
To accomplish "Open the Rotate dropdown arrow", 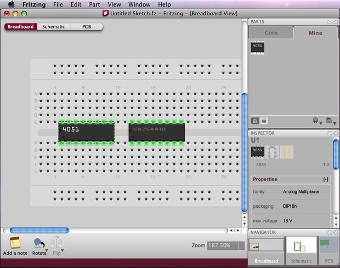I will coord(47,250).
